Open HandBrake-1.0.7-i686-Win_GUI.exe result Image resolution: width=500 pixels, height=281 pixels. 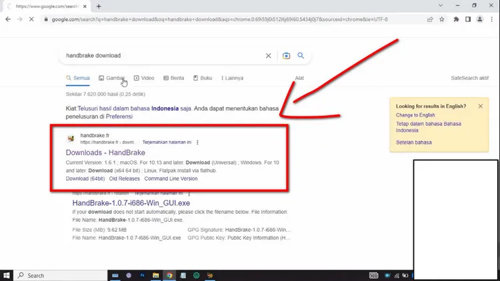131,203
